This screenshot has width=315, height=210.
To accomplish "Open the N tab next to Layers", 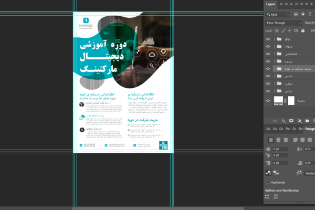I will click(x=301, y=4).
